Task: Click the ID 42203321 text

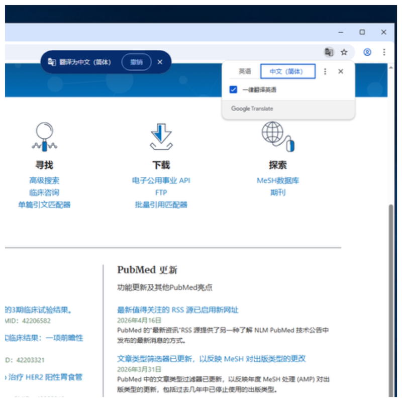Action: [x=25, y=360]
